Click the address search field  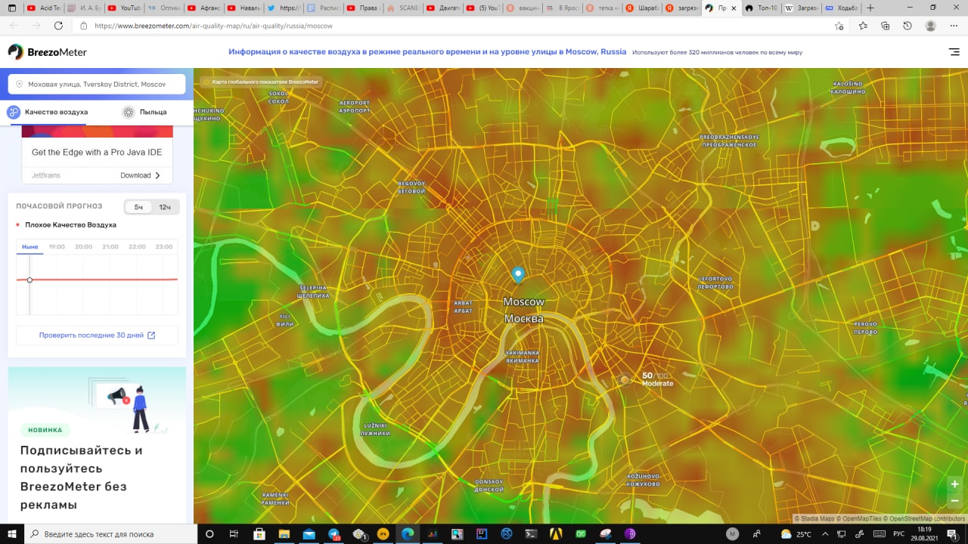click(x=97, y=84)
